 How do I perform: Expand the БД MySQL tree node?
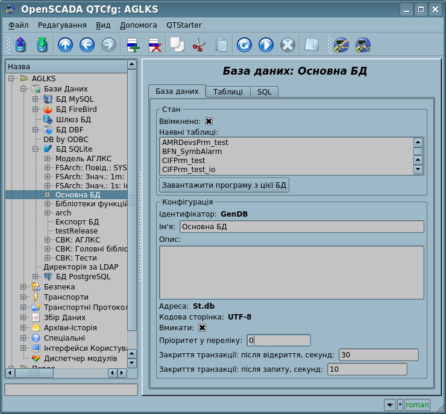click(x=36, y=99)
